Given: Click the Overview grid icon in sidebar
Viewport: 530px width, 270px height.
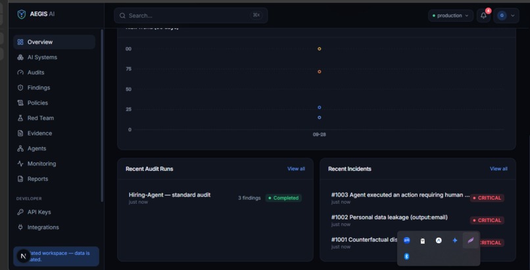Looking at the screenshot, I should (x=20, y=42).
